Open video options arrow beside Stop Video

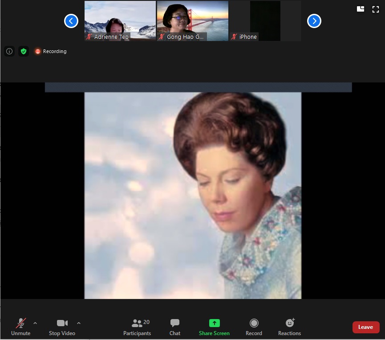[x=79, y=323]
